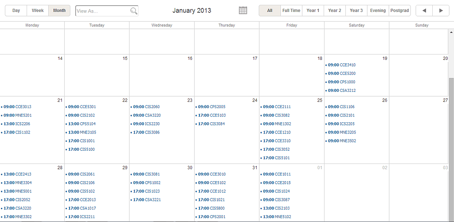Image resolution: width=454 pixels, height=222 pixels.
Task: Filter by Full Time
Action: [x=291, y=11]
